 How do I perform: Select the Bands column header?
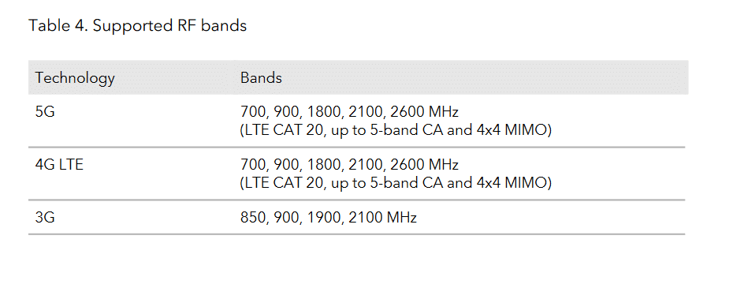tap(261, 77)
